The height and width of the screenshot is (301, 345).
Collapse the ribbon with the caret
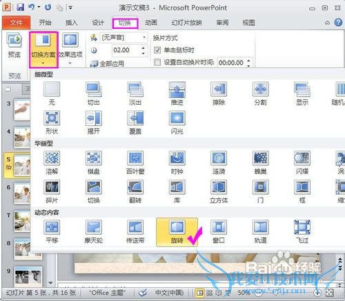[327, 23]
